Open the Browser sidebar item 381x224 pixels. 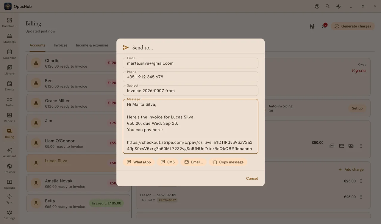coord(10,168)
